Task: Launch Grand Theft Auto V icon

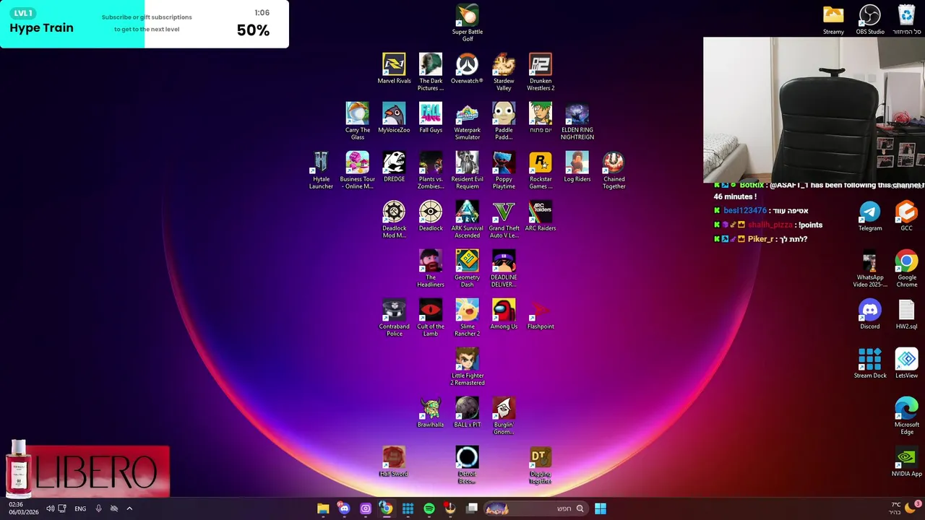Action: pyautogui.click(x=504, y=219)
